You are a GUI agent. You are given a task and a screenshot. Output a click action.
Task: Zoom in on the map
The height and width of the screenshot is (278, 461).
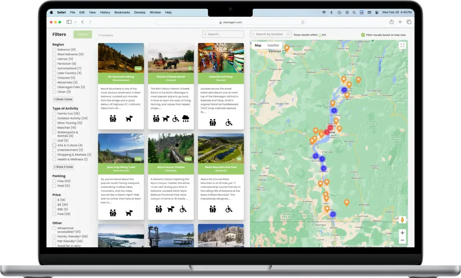coord(402,233)
